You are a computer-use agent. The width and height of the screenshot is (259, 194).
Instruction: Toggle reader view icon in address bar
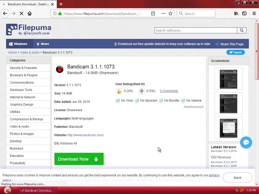click(x=153, y=14)
